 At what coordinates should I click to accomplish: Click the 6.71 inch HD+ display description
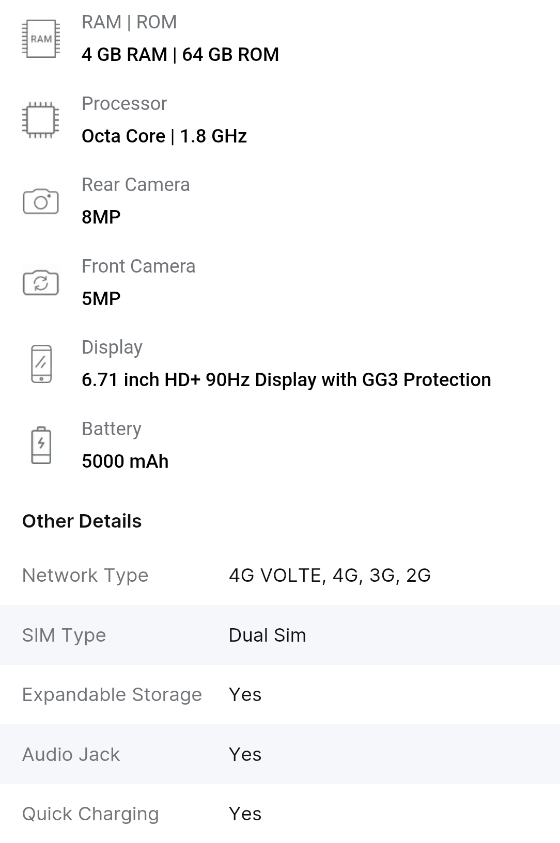pyautogui.click(x=286, y=380)
